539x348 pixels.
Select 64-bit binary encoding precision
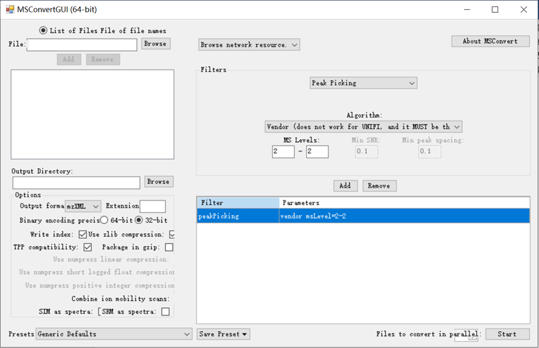pyautogui.click(x=104, y=220)
